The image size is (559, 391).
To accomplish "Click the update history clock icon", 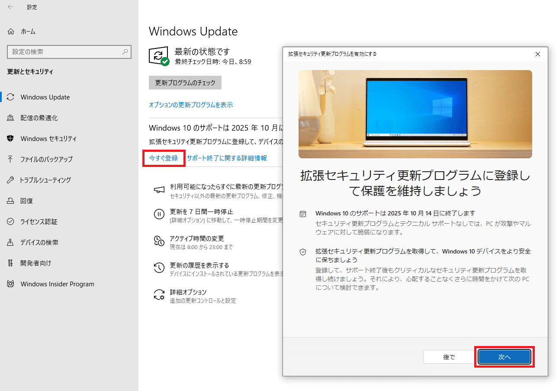I will click(159, 268).
